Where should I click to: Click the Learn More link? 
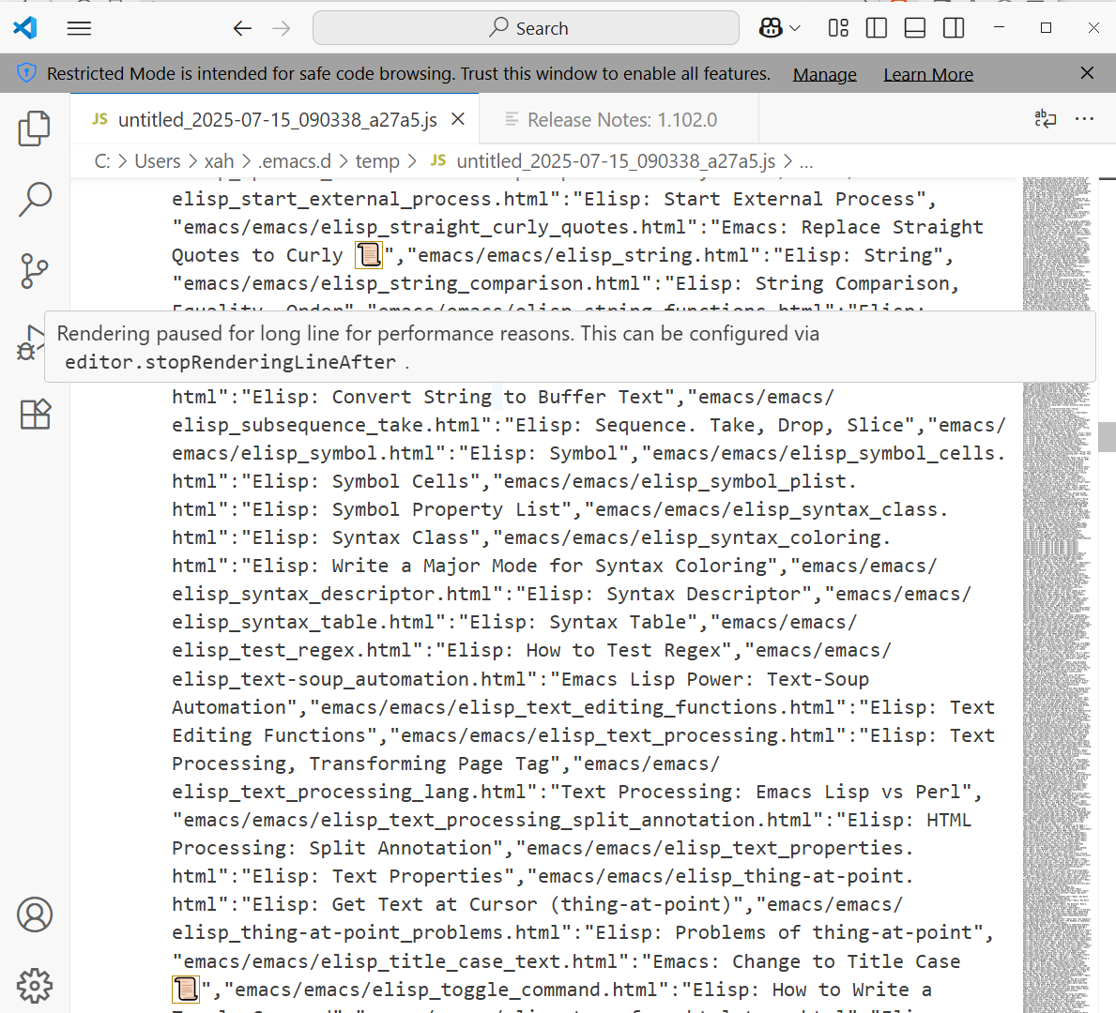[x=927, y=74]
